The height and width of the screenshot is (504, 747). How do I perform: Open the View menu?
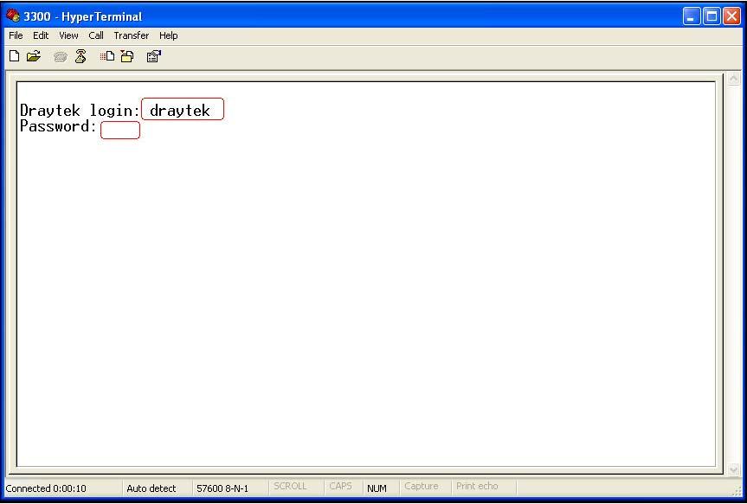(x=68, y=35)
